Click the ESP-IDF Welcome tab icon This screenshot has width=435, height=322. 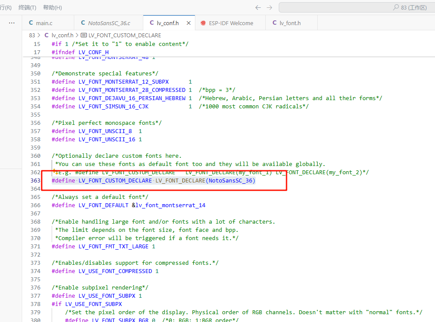(203, 23)
